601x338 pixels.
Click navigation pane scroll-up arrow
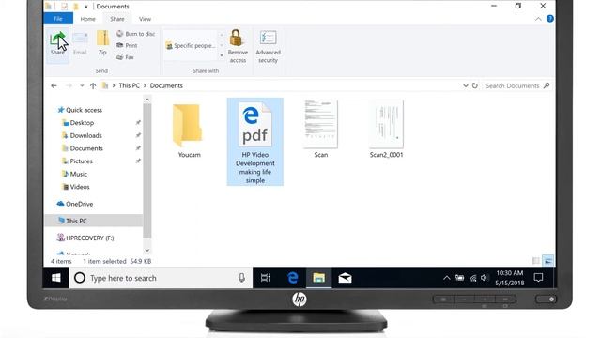(x=147, y=100)
